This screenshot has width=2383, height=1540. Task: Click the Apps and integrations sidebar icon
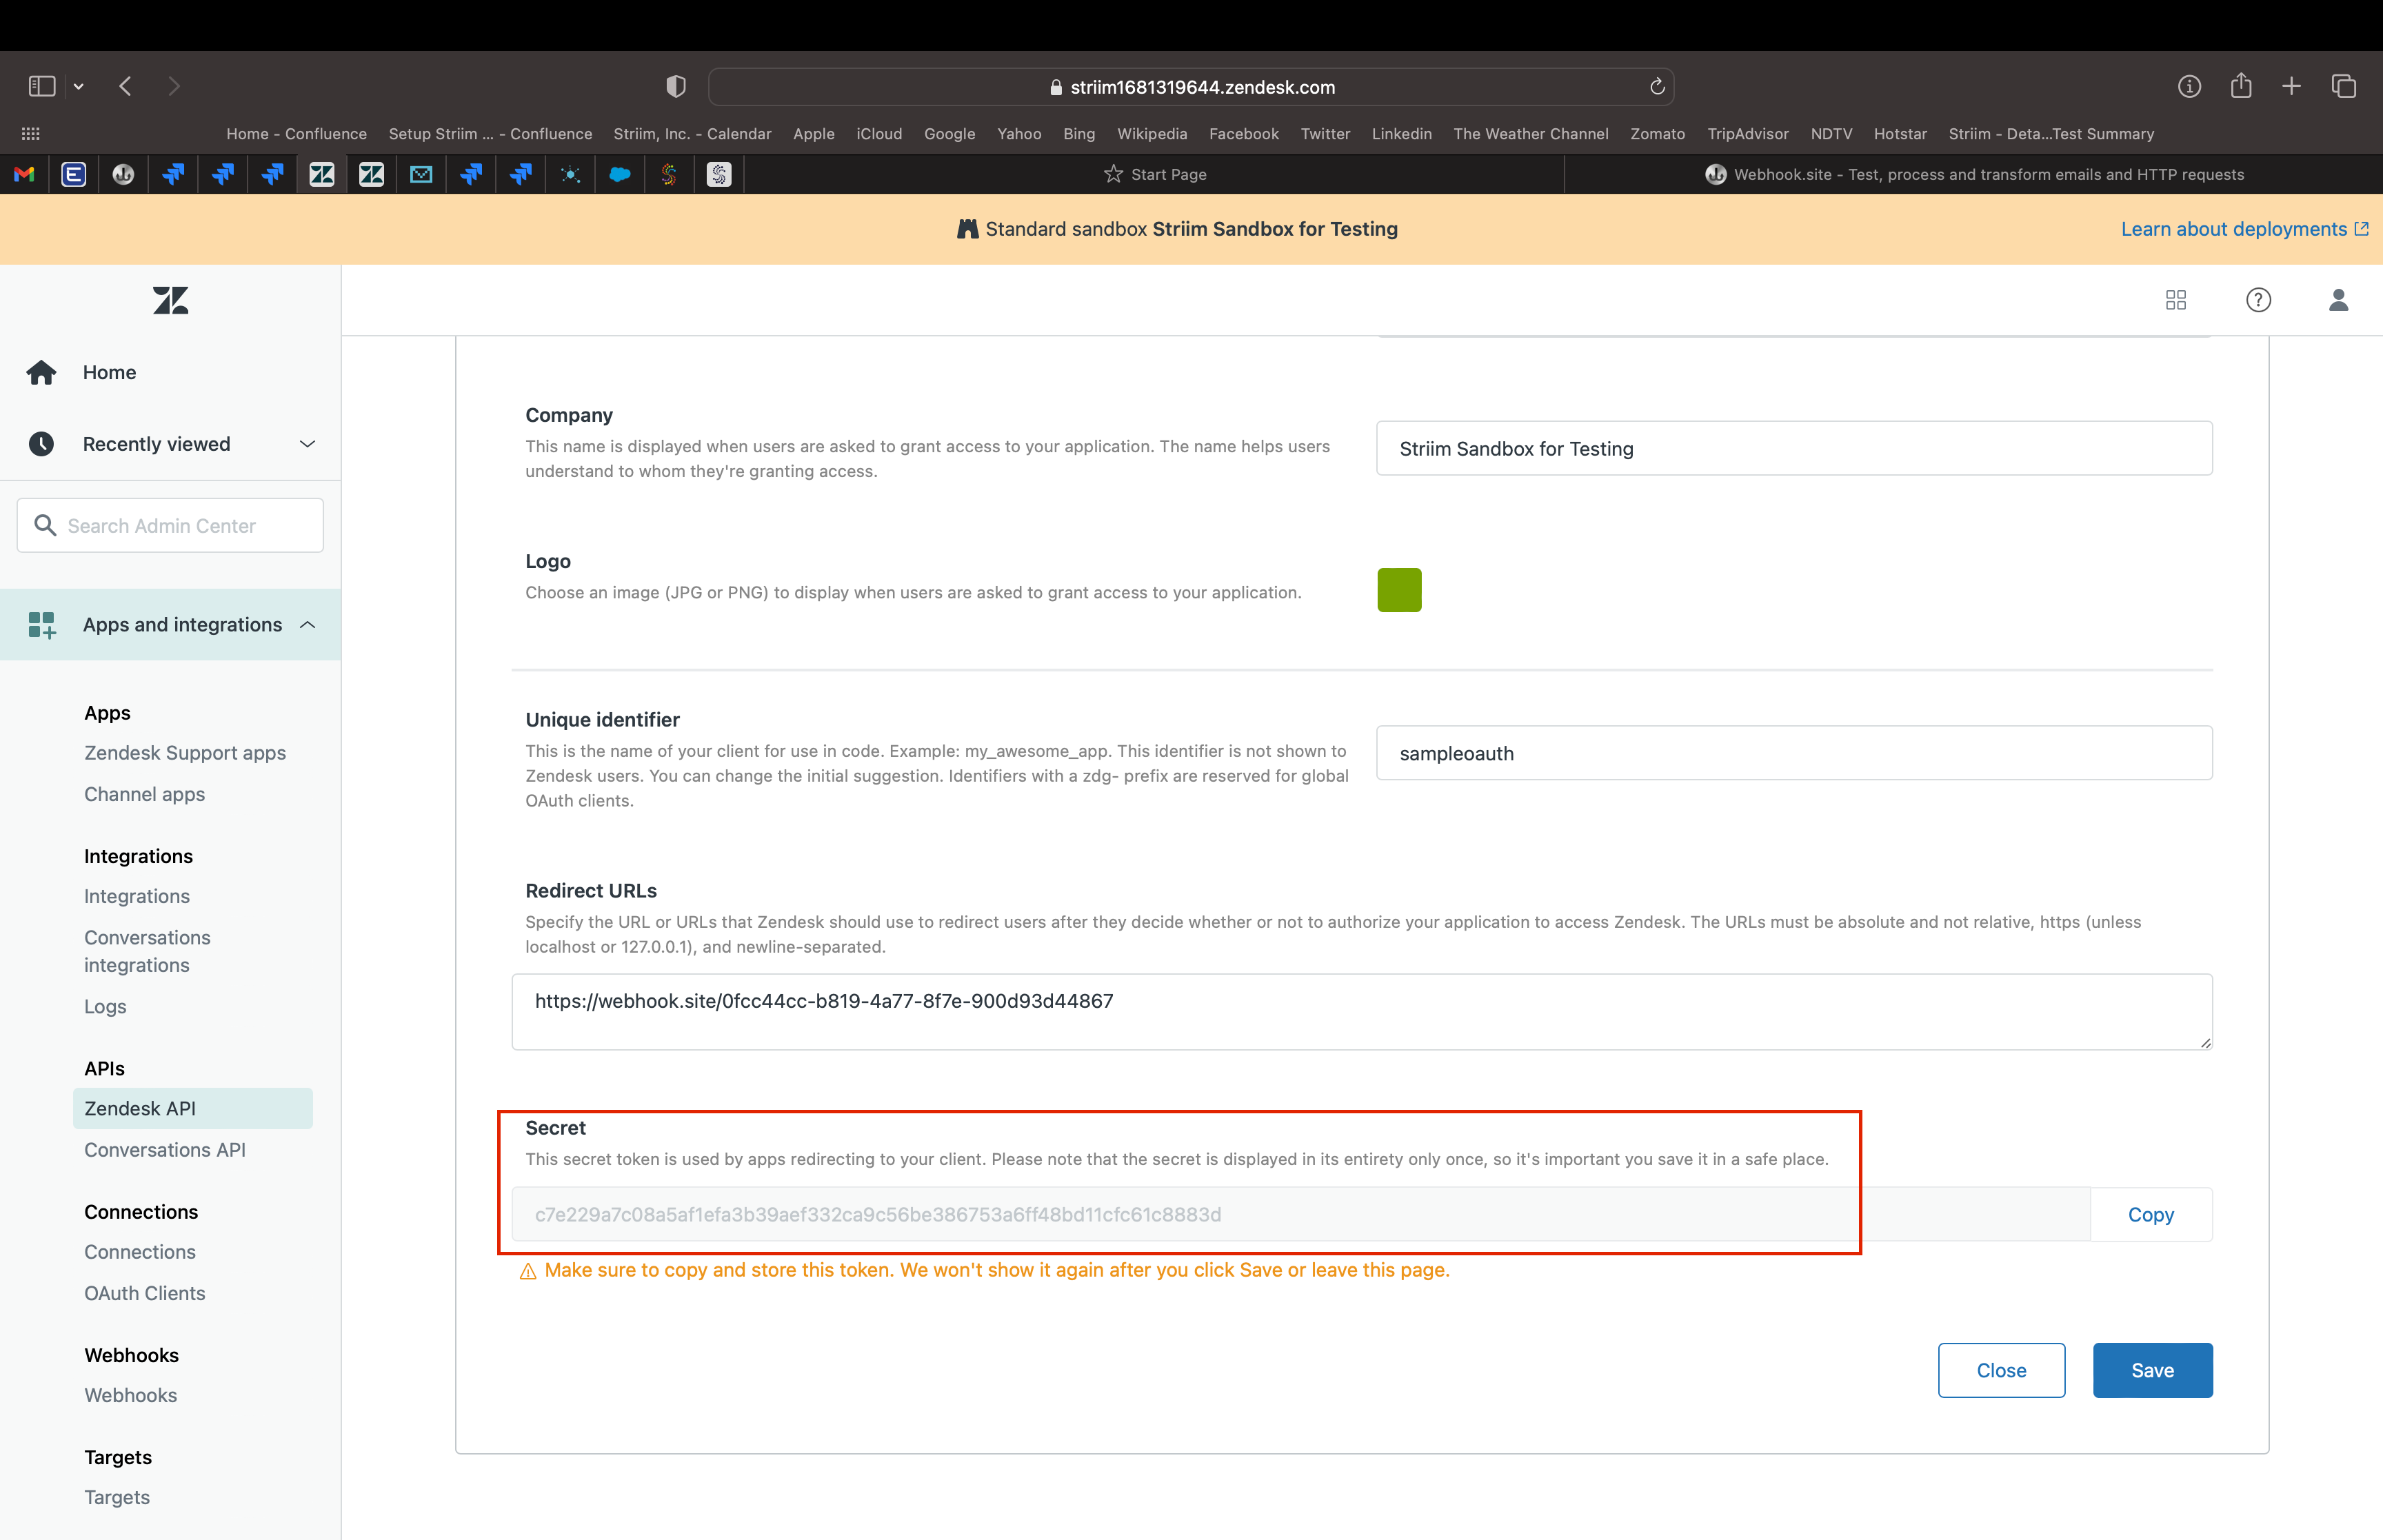click(41, 624)
